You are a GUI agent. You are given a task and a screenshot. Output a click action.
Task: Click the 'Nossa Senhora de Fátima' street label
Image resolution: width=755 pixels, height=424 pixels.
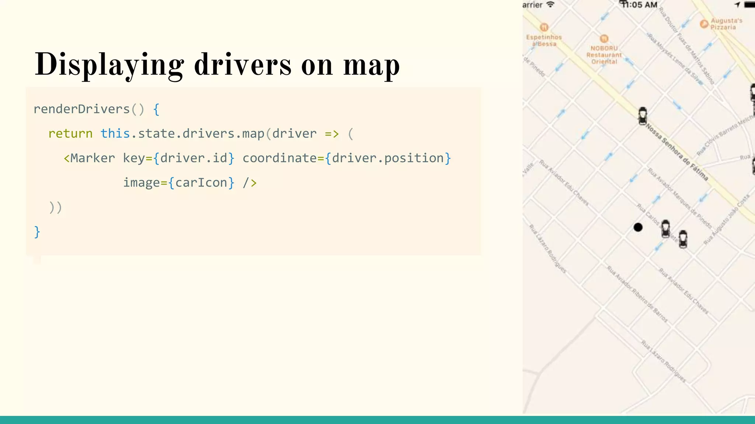point(677,152)
